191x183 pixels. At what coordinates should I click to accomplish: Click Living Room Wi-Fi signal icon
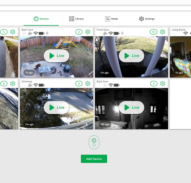(186, 33)
